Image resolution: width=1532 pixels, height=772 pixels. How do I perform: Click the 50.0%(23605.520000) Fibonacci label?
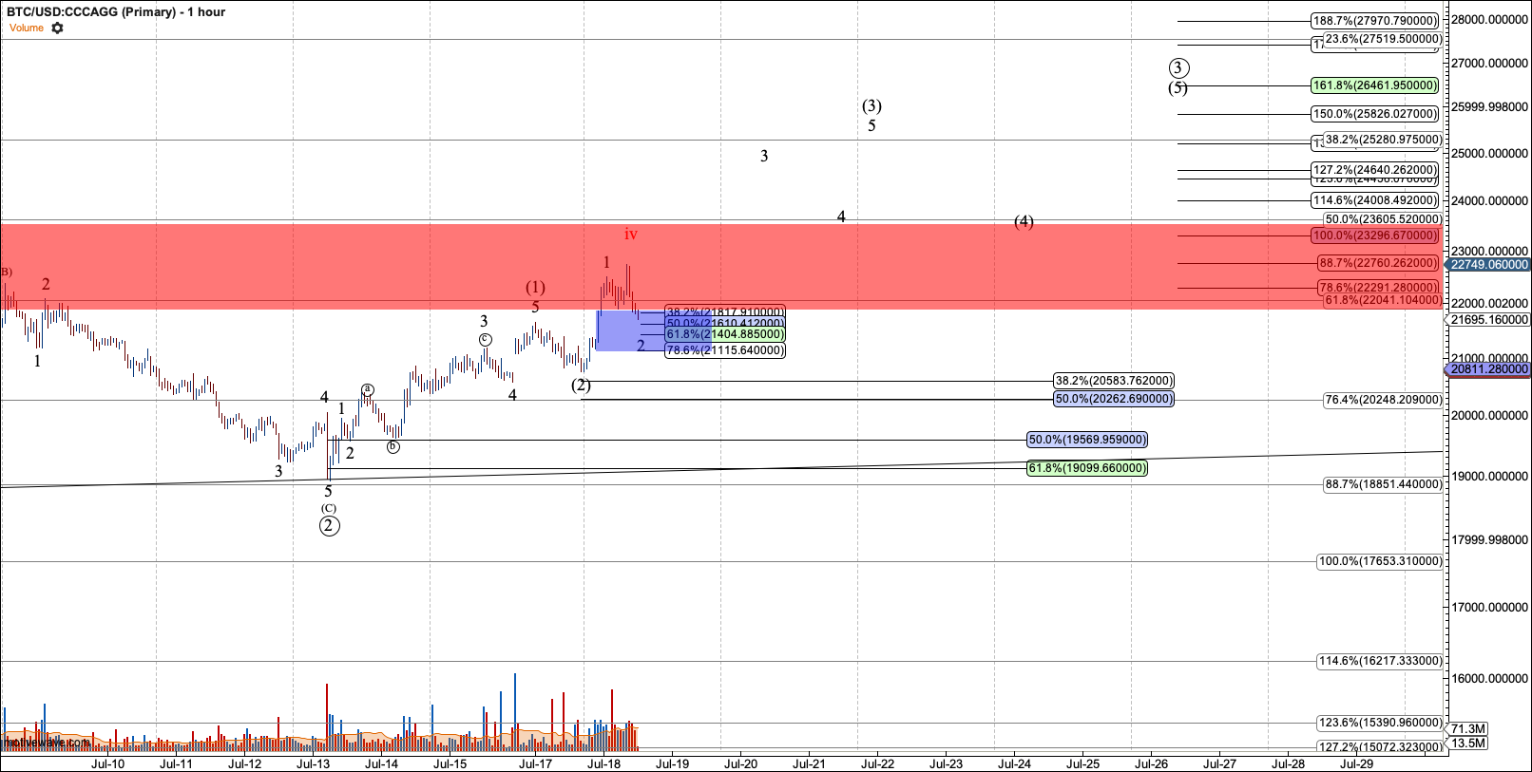(x=1383, y=219)
